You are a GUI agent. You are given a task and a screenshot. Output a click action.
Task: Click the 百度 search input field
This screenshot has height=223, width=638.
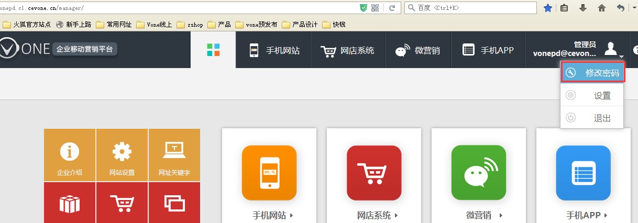pos(470,8)
